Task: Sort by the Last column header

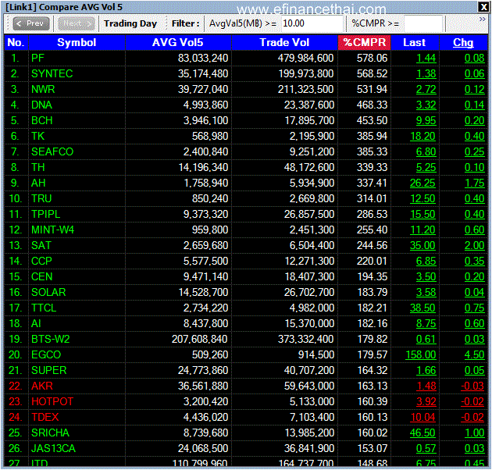Action: 415,42
